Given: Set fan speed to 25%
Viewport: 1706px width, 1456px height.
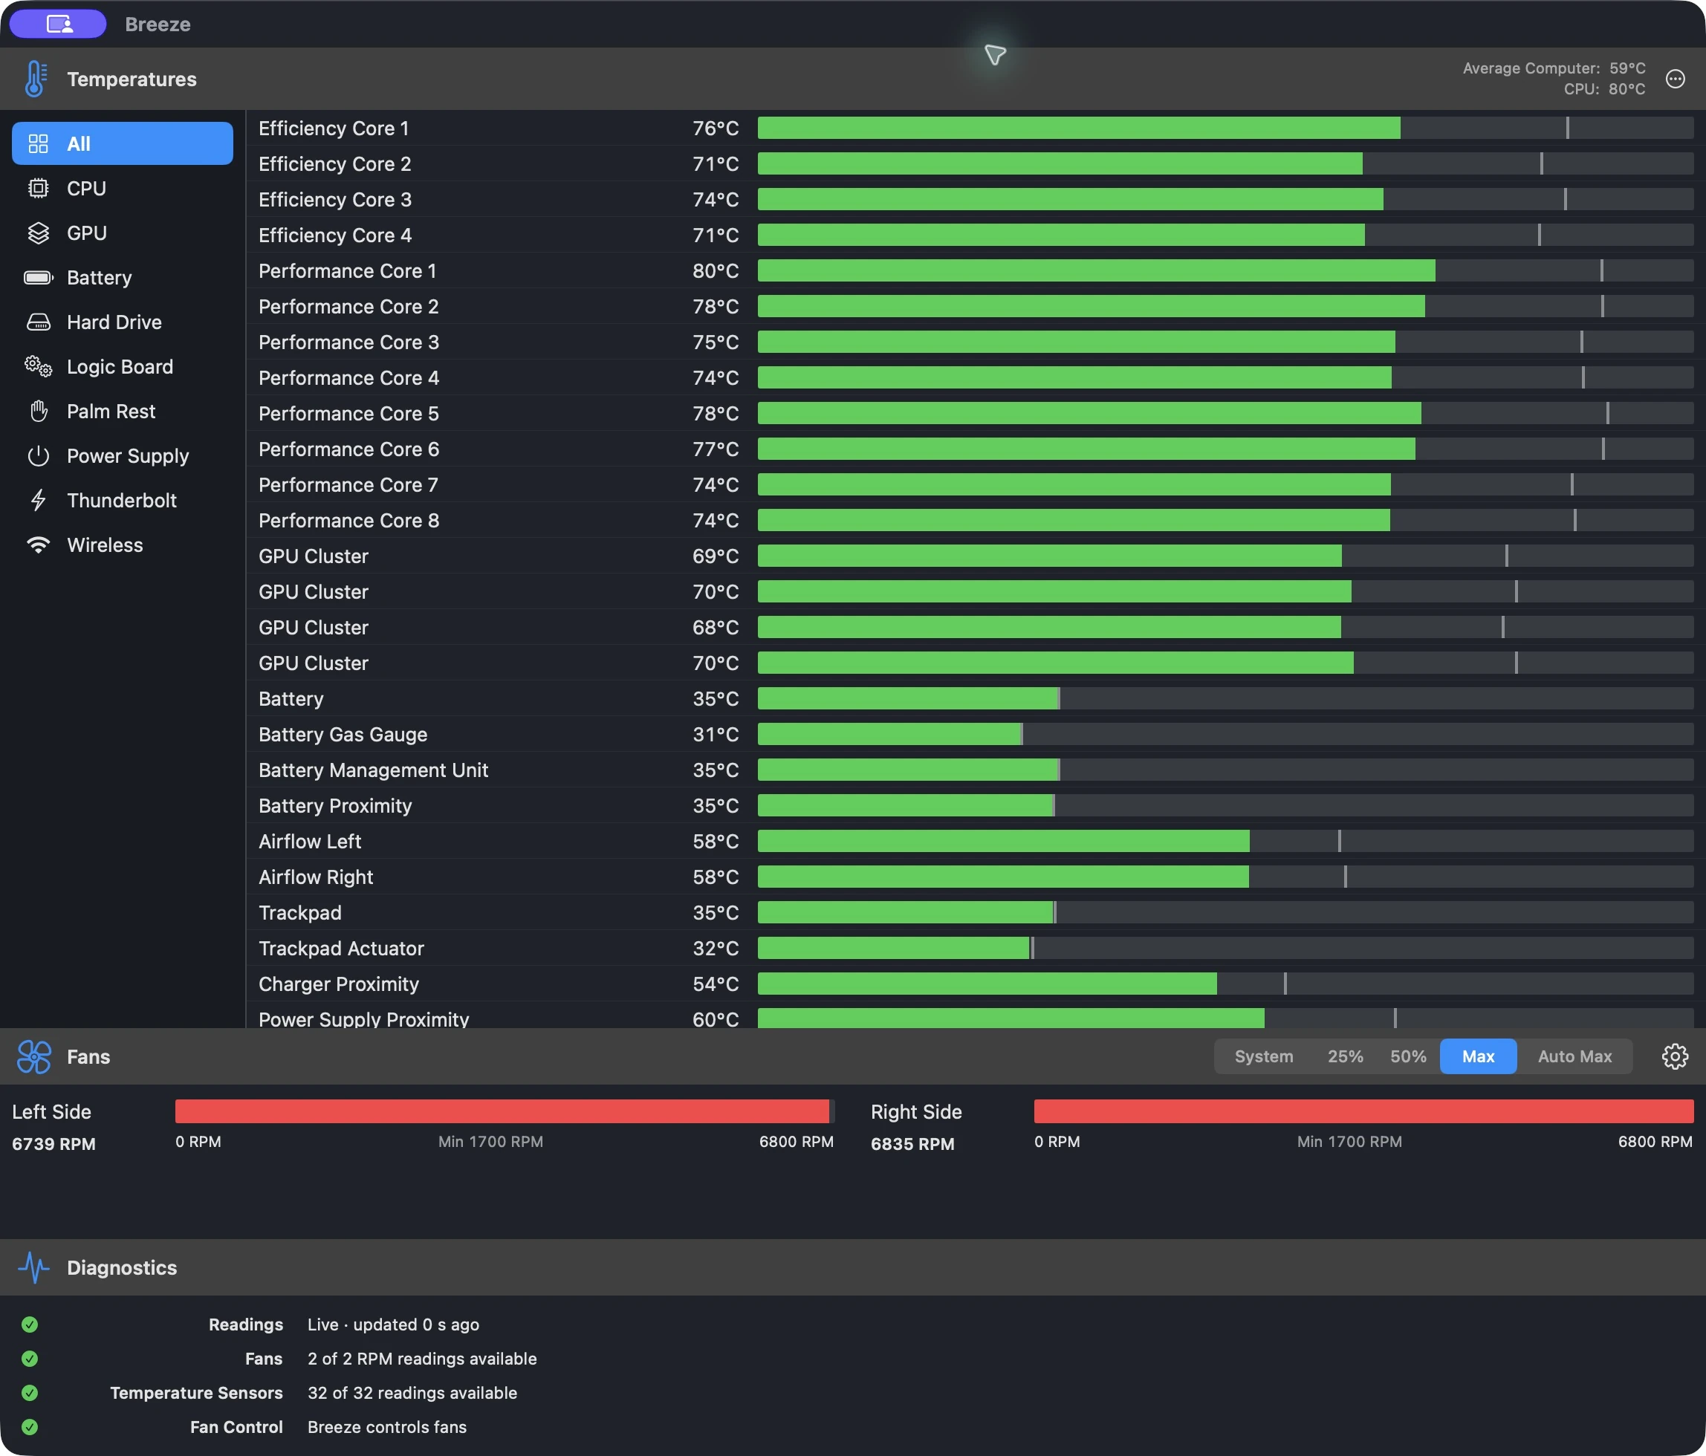Looking at the screenshot, I should [1345, 1056].
